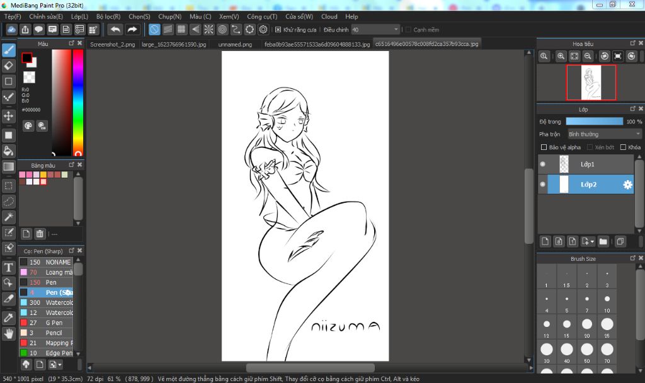The width and height of the screenshot is (645, 383).
Task: Choose brush size 10
Action: [607, 303]
